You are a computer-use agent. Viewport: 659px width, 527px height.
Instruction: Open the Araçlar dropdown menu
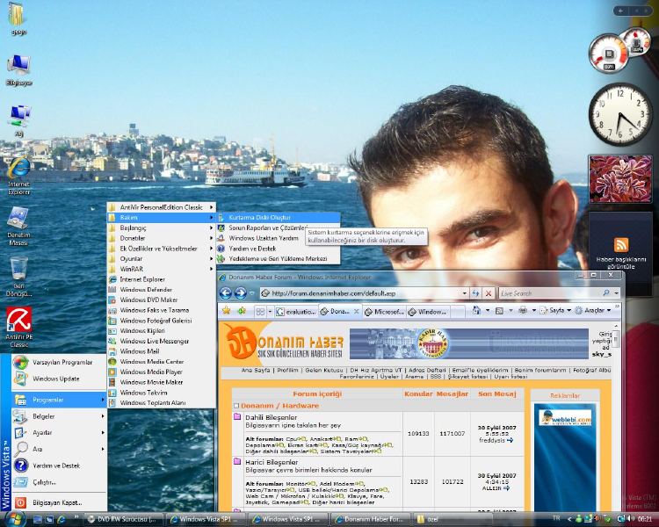(x=592, y=311)
